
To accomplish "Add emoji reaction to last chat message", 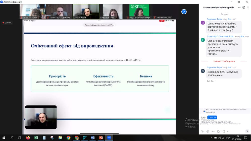I will coord(212,81).
